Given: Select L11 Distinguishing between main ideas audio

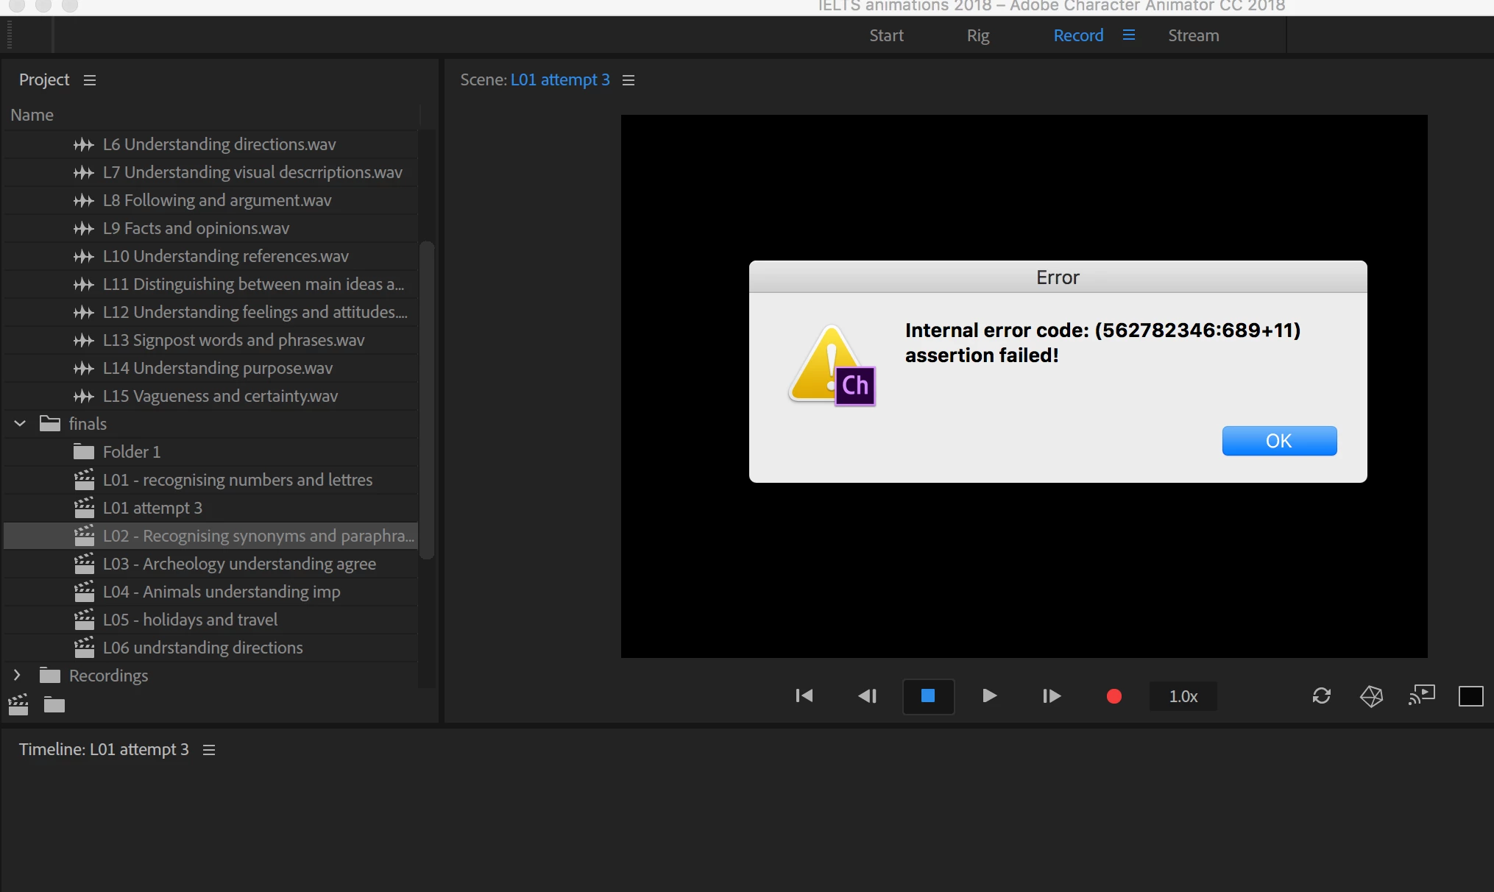Looking at the screenshot, I should pos(210,284).
